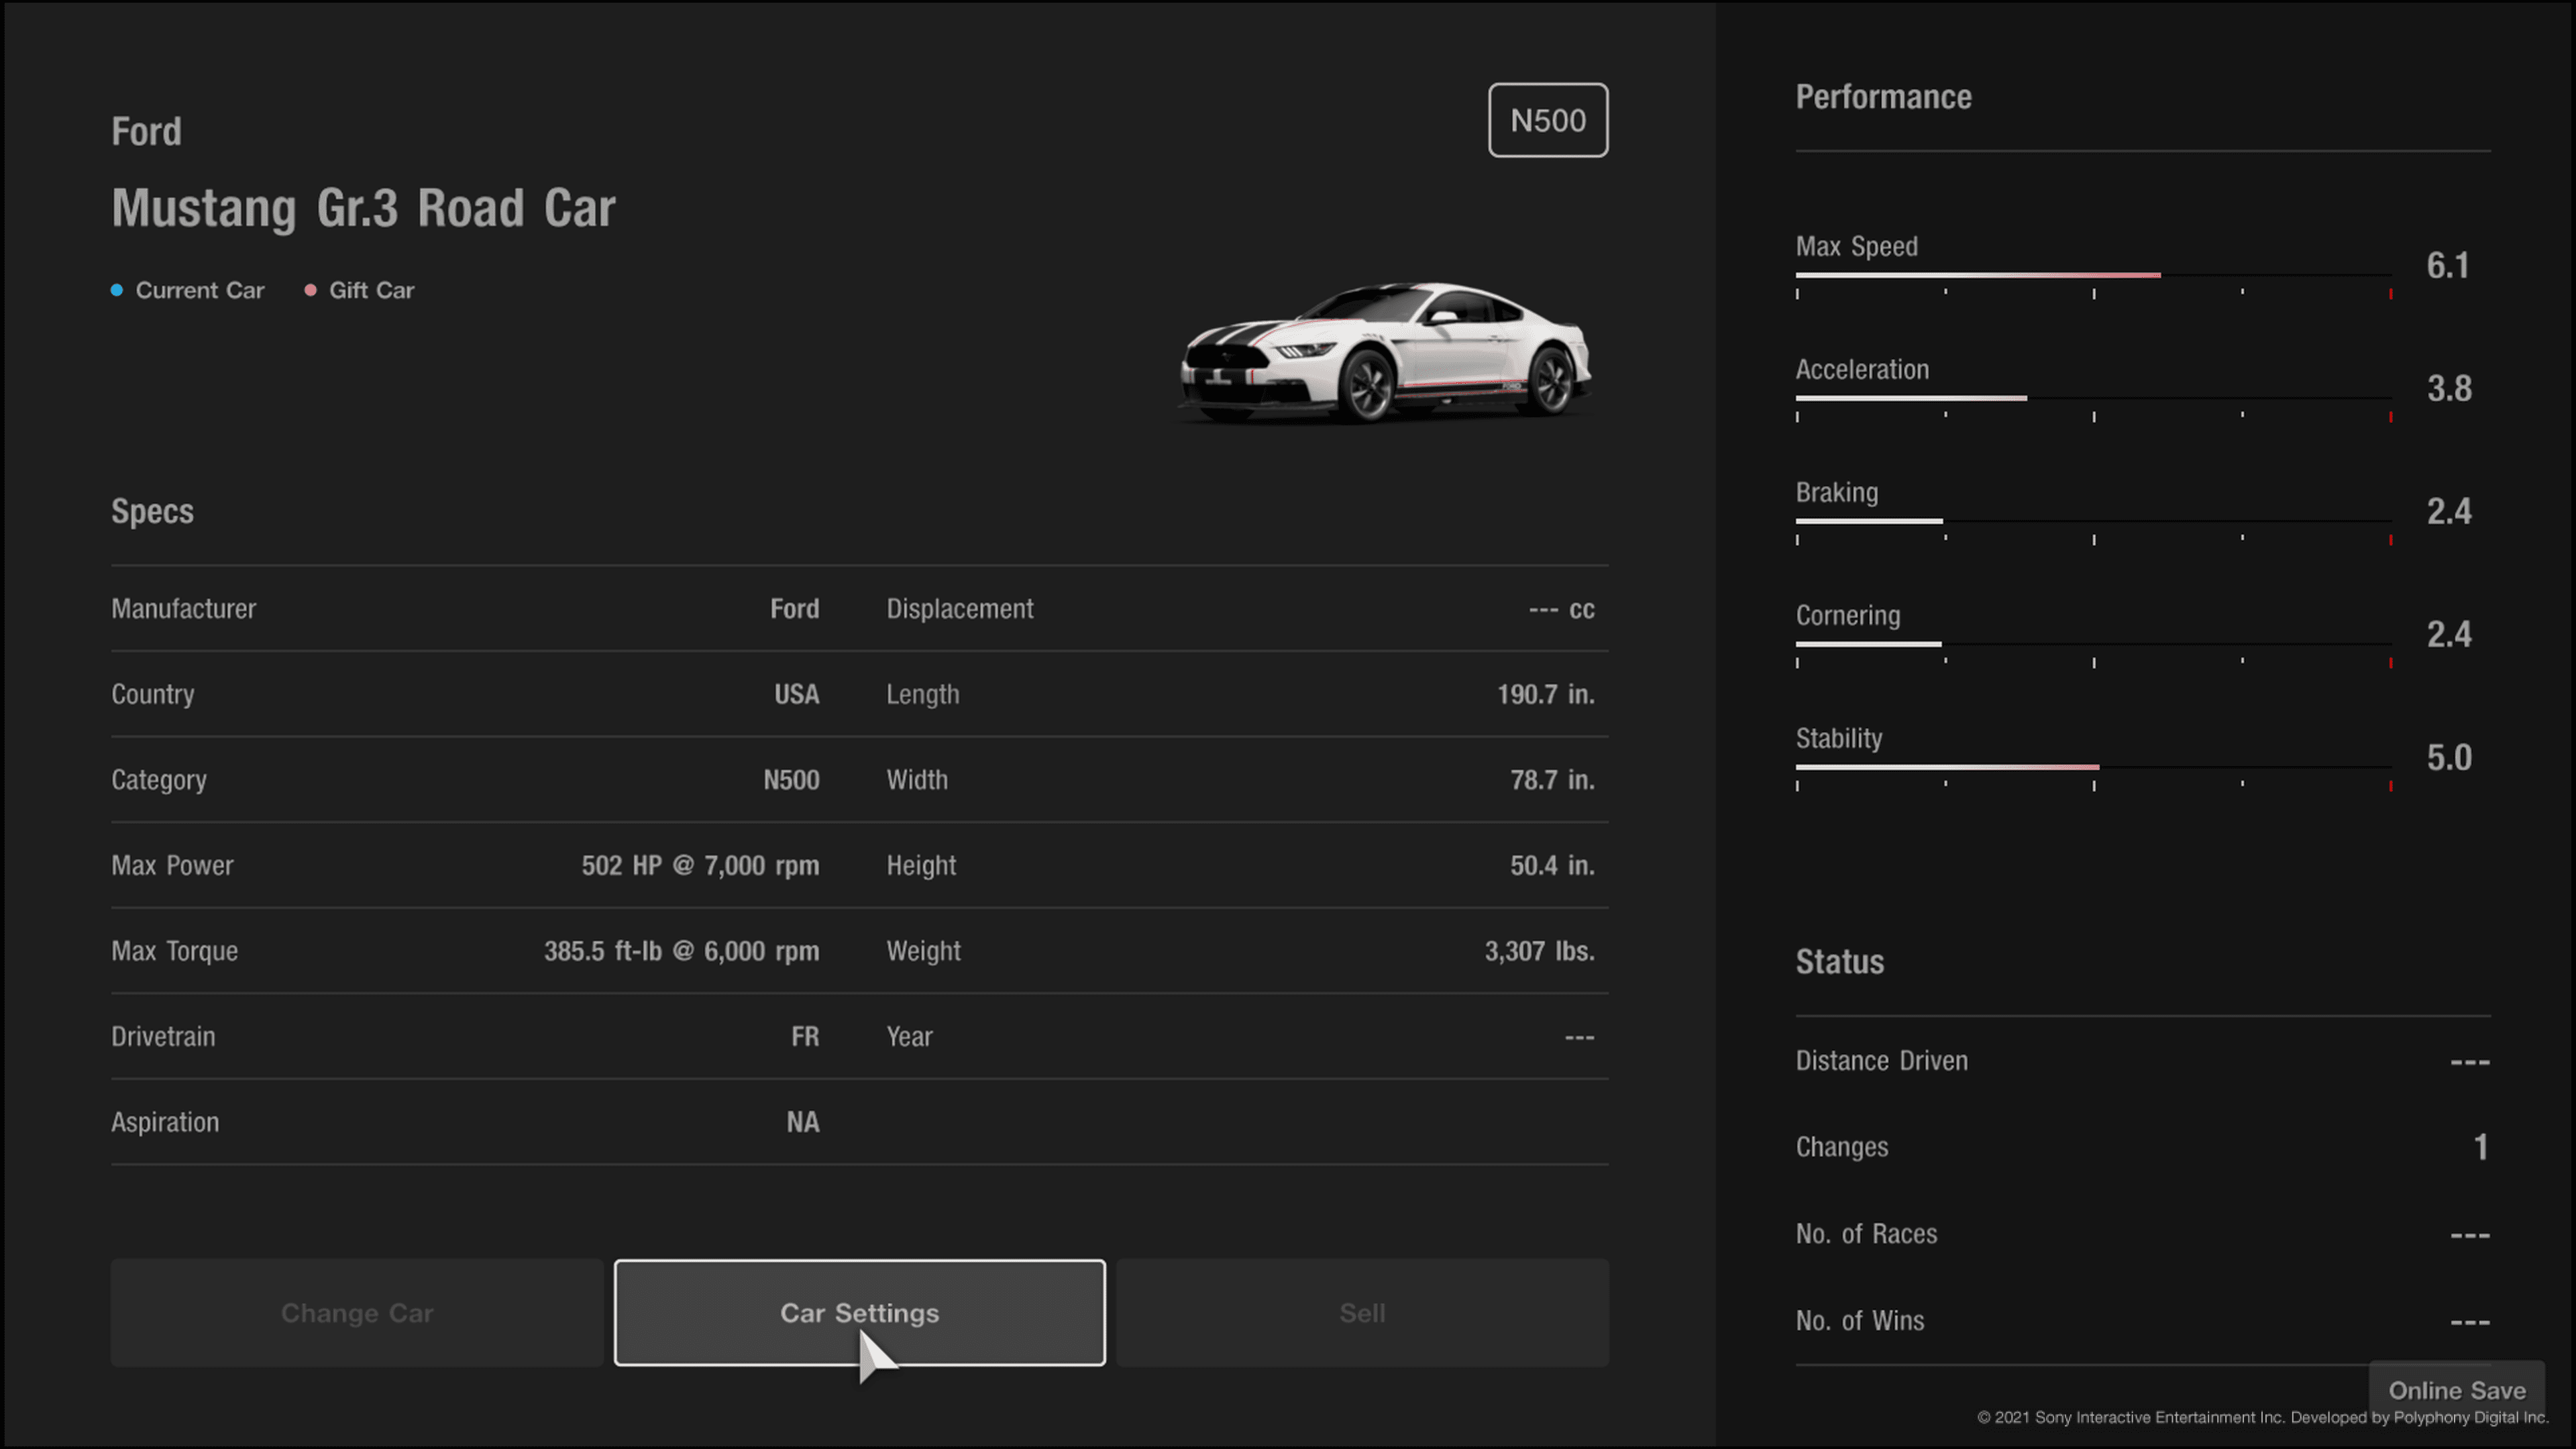Viewport: 2576px width, 1449px height.
Task: Click the Mustang Gr.3 Road Car title
Action: coord(363,208)
